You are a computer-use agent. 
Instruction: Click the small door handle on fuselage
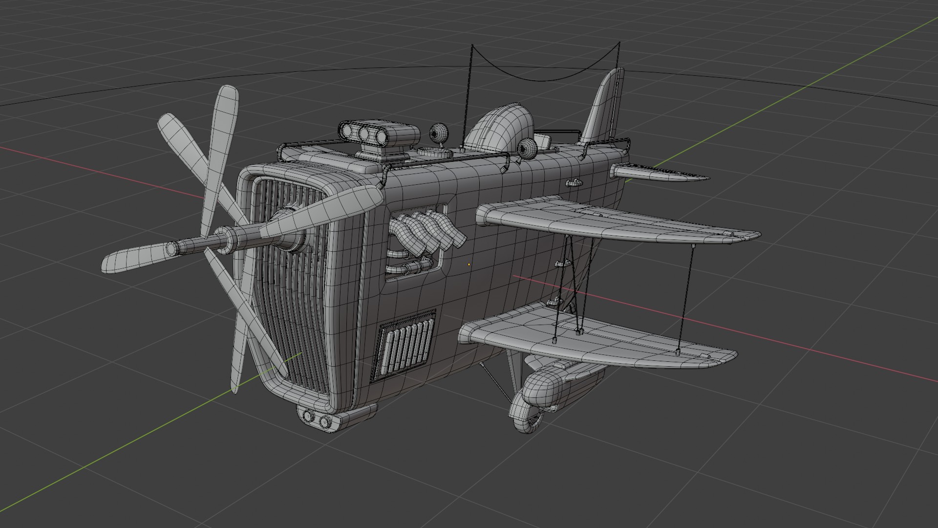pyautogui.click(x=574, y=183)
